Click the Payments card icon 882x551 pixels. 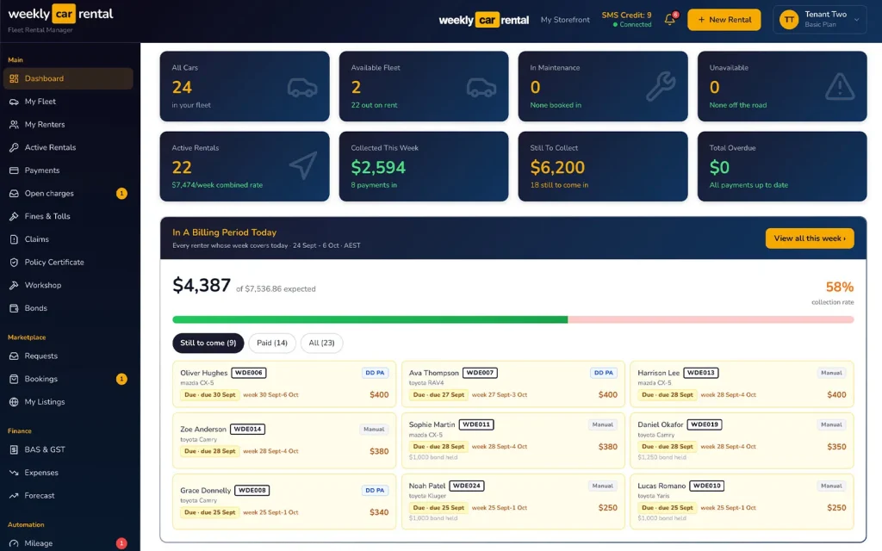(14, 170)
